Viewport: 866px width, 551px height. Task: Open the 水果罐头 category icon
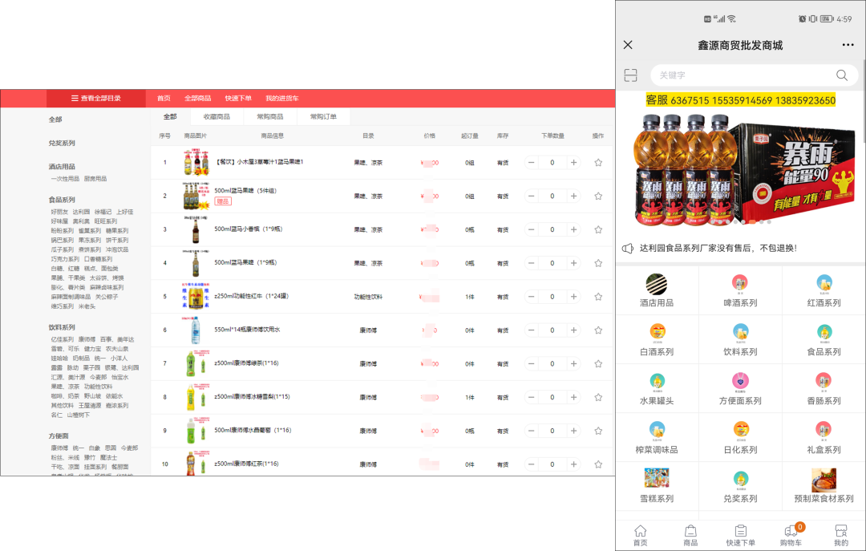658,381
